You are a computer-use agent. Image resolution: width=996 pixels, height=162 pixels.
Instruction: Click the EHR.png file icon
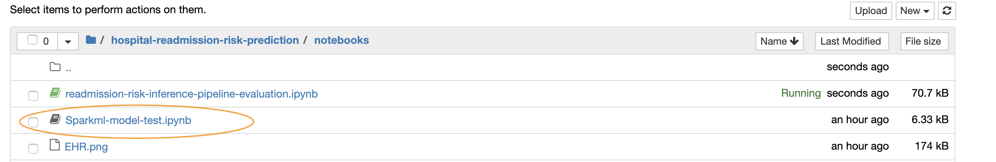pyautogui.click(x=55, y=145)
